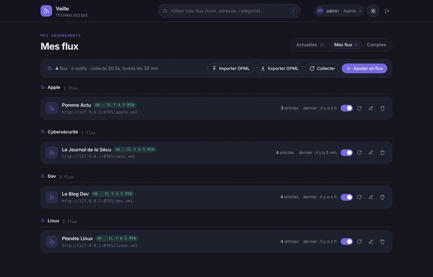433x277 pixels.
Task: Delete the Planète Linux feed
Action: [x=383, y=242]
